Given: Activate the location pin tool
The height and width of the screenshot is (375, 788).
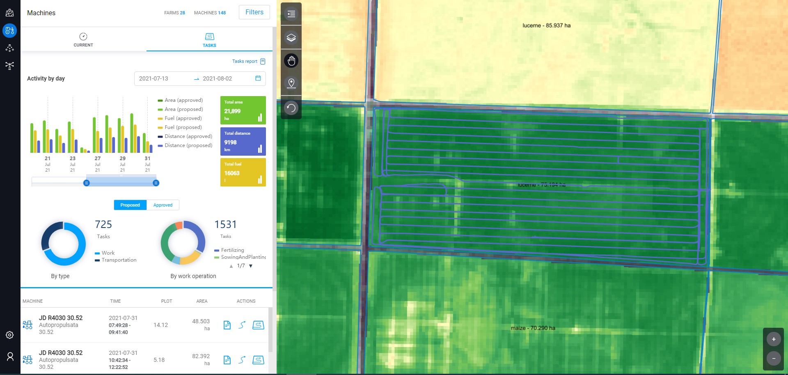Looking at the screenshot, I should pyautogui.click(x=291, y=83).
